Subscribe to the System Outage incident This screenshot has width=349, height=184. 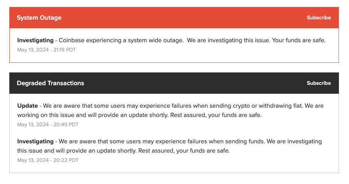[318, 17]
